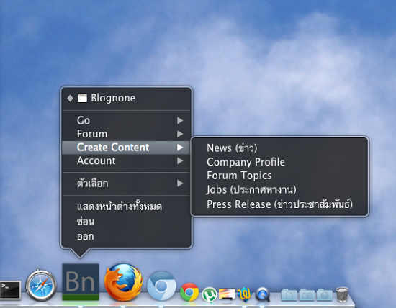Choose ออก to quit the app

(x=126, y=236)
